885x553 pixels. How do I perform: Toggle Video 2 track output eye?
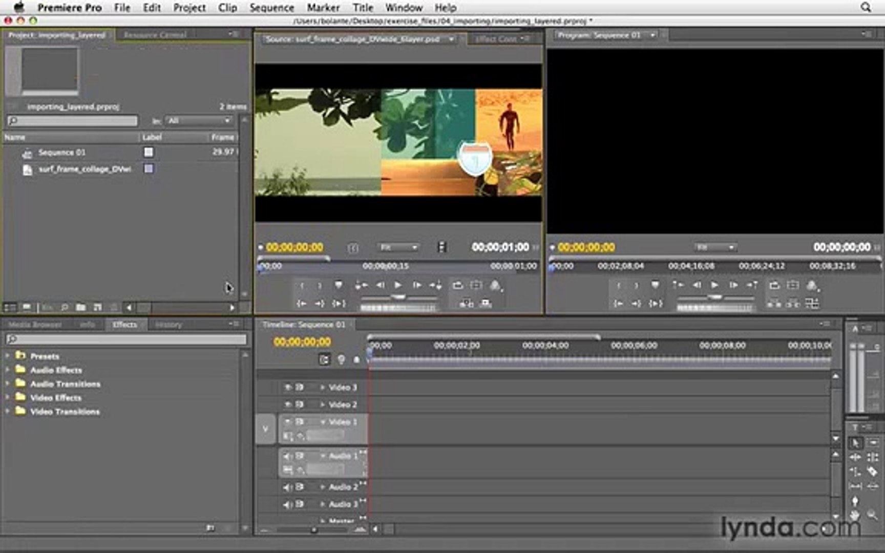(x=288, y=405)
